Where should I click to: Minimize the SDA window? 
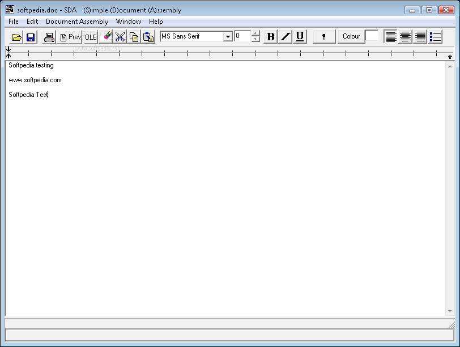pyautogui.click(x=412, y=10)
